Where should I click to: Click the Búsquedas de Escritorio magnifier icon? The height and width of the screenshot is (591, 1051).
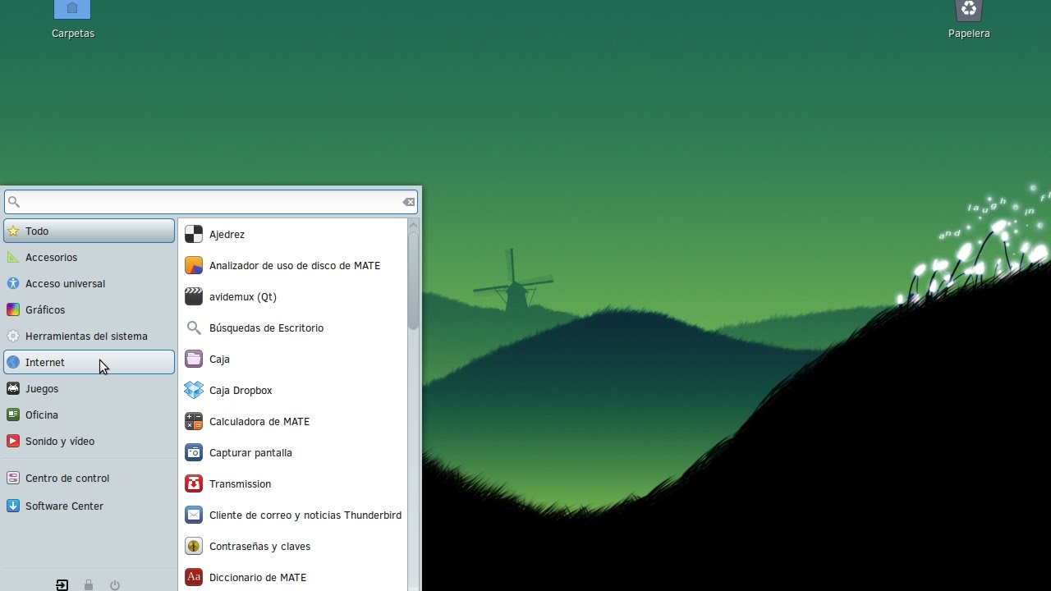194,328
